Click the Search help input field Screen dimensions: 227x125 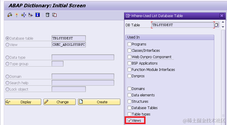[83, 83]
